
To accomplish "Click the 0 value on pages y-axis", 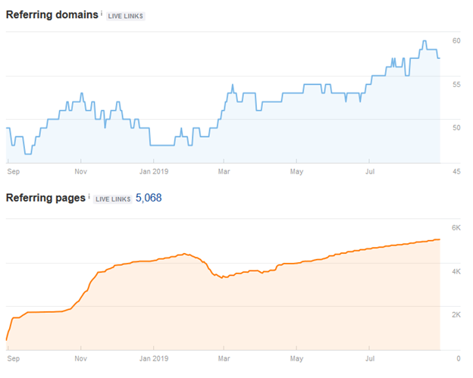I will click(458, 358).
